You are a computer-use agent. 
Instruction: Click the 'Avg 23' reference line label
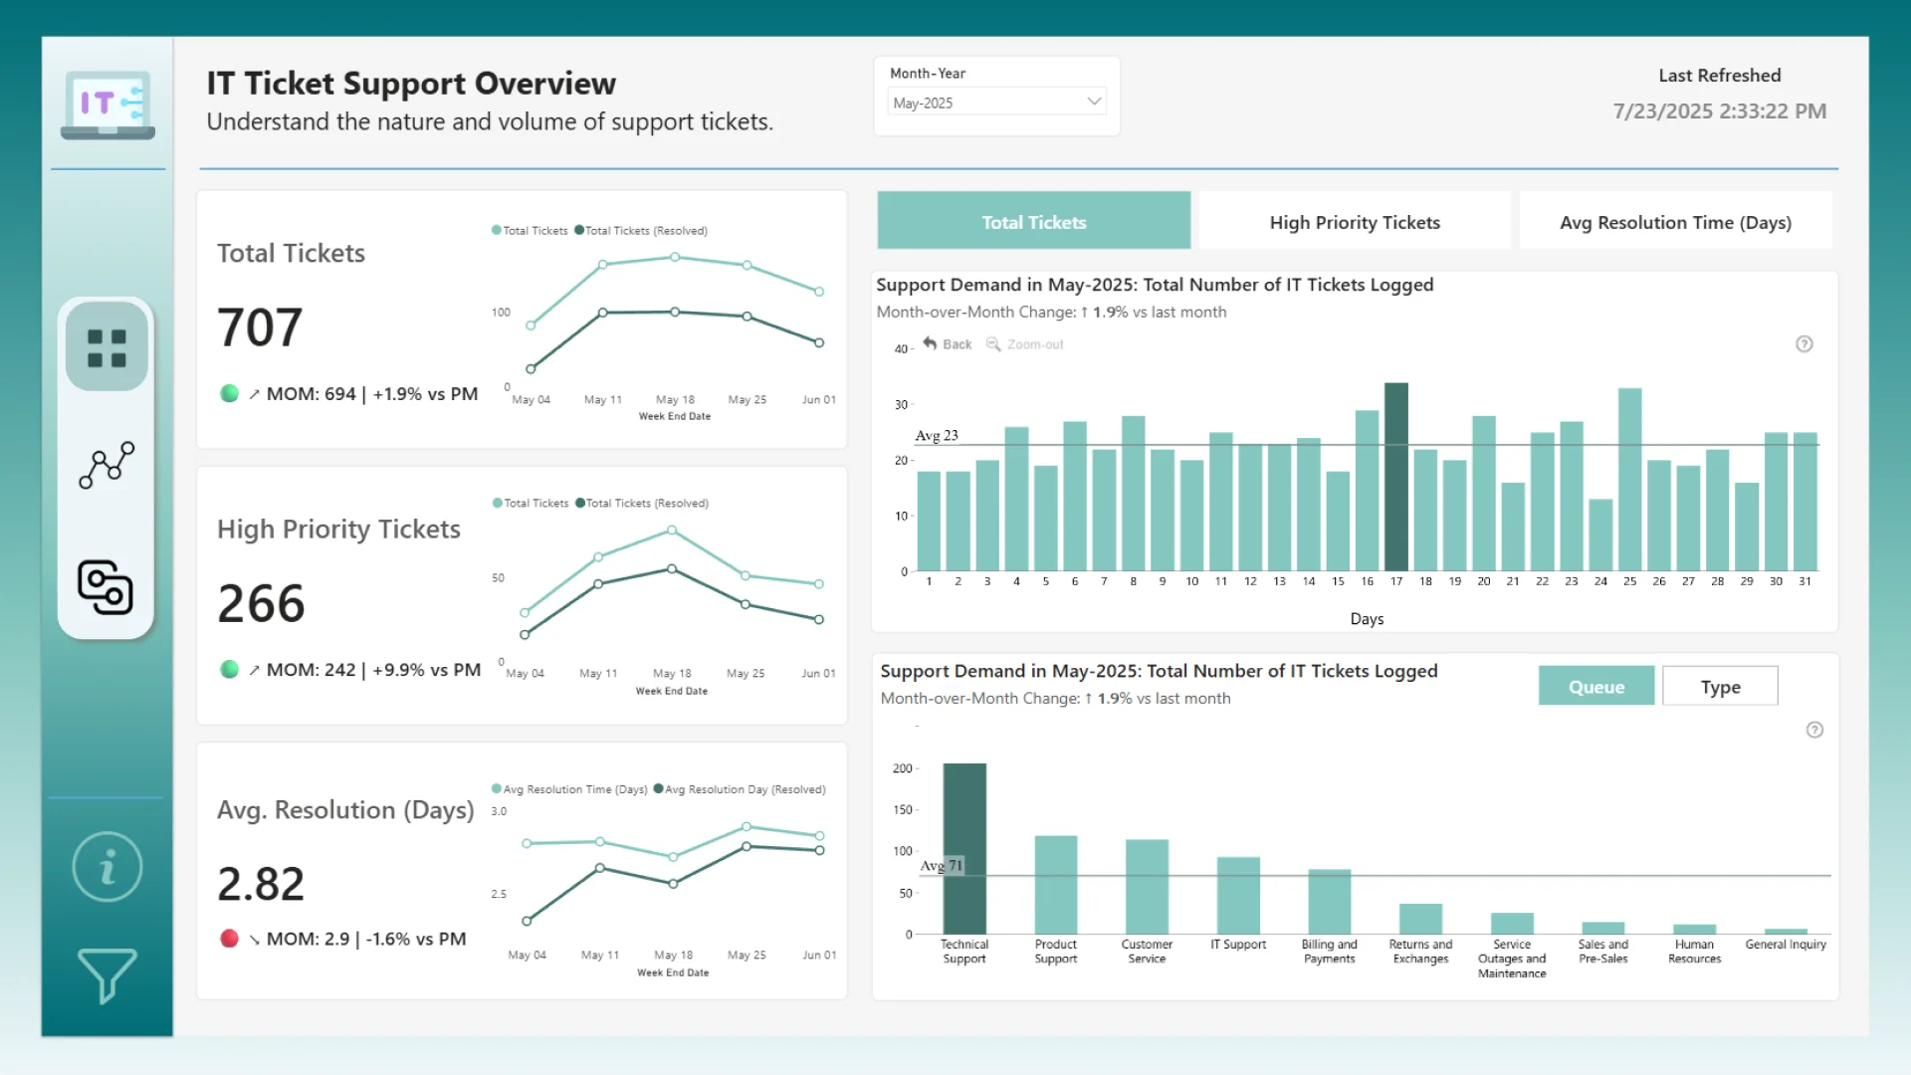click(937, 435)
